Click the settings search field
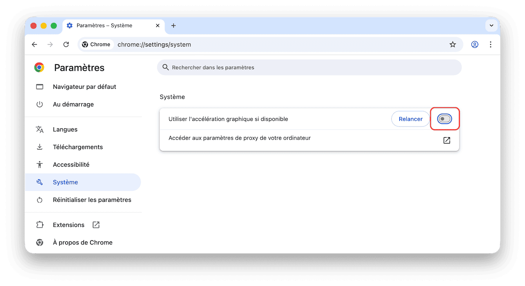The height and width of the screenshot is (286, 525). click(310, 68)
